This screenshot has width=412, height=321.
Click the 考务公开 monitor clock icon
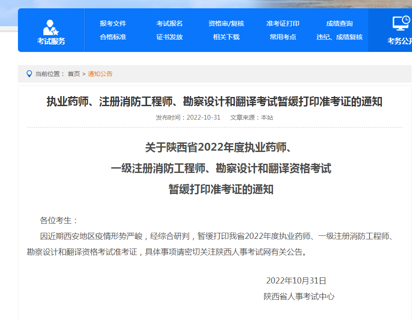[x=402, y=23]
